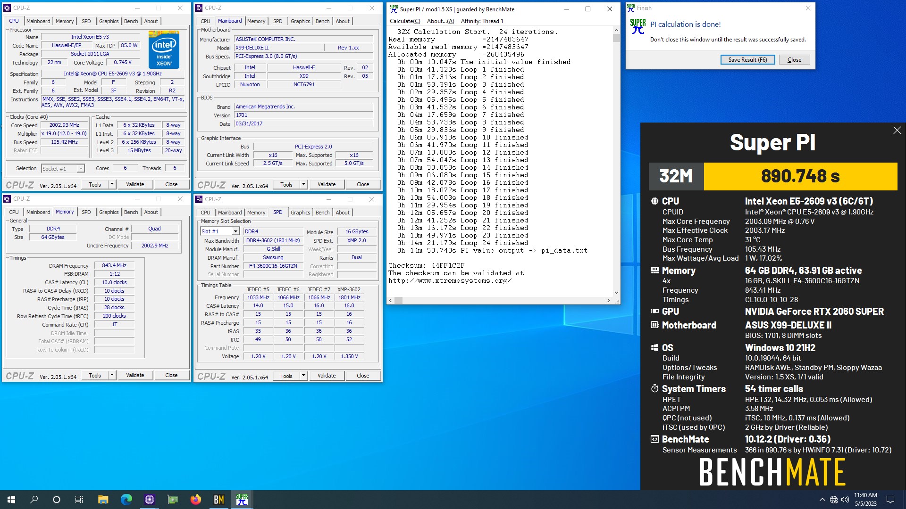Click the 890.748 s result banner
The height and width of the screenshot is (509, 906).
tap(800, 176)
